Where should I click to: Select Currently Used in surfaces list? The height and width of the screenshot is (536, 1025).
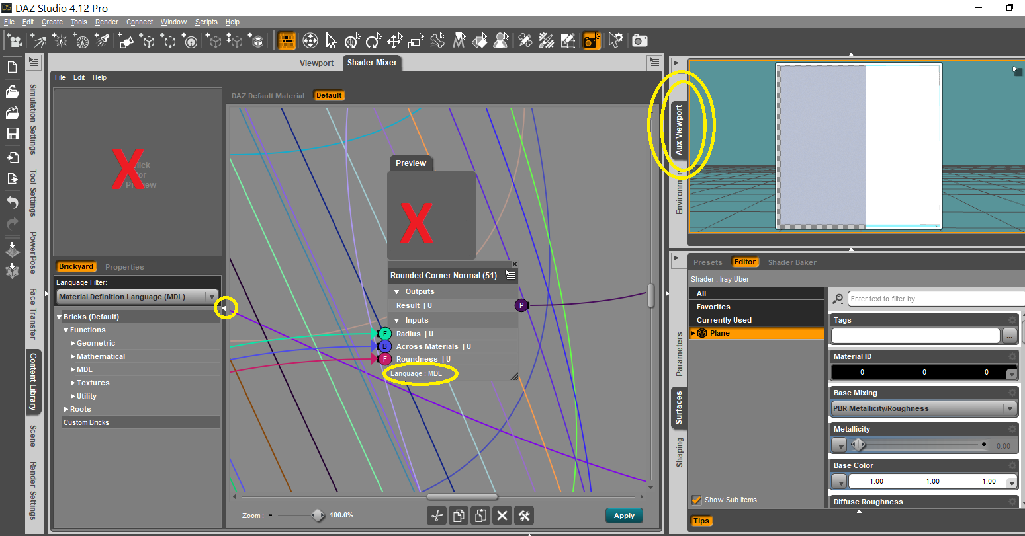pyautogui.click(x=756, y=320)
